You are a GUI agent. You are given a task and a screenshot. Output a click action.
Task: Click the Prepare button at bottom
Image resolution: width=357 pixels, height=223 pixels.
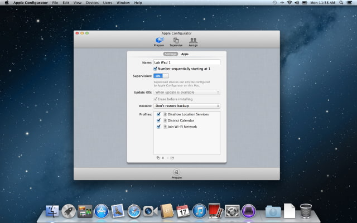pos(176,173)
